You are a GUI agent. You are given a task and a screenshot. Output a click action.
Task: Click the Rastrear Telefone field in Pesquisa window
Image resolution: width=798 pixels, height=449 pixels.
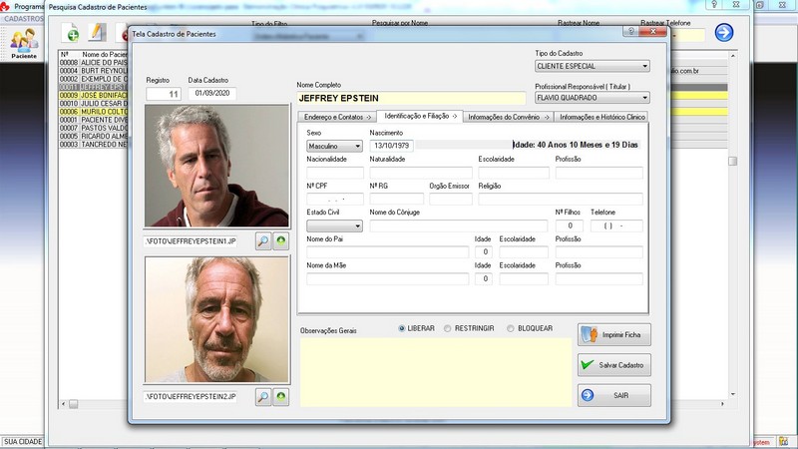688,35
